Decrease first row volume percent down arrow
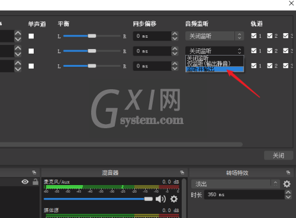Viewport: 296px width, 218px height. [18, 39]
